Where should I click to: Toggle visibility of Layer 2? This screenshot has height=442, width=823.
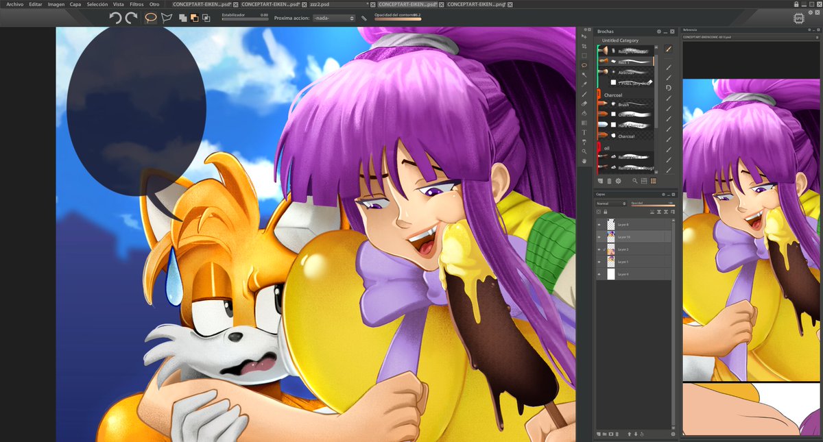pos(599,249)
